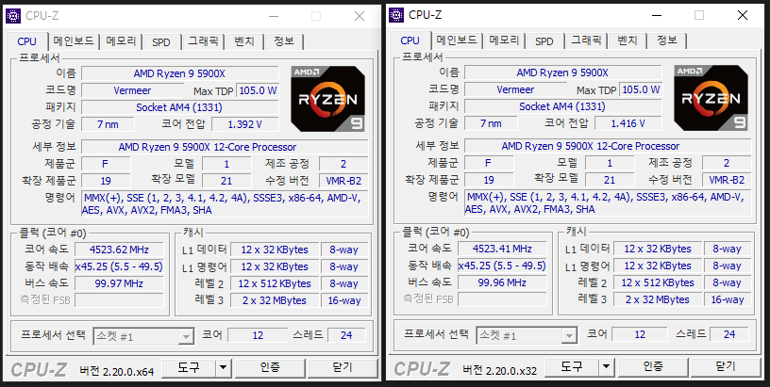Click the 도구 button in the x32 window
The image size is (770, 387).
(572, 367)
